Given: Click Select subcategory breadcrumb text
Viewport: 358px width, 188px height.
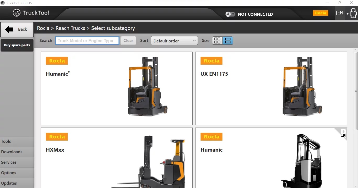Looking at the screenshot, I should (113, 28).
